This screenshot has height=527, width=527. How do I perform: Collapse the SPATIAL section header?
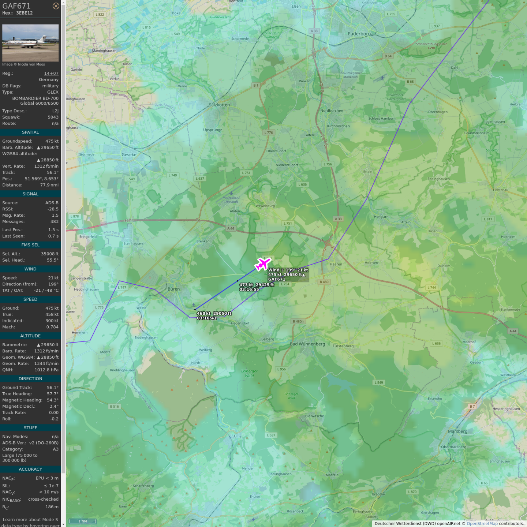30,132
